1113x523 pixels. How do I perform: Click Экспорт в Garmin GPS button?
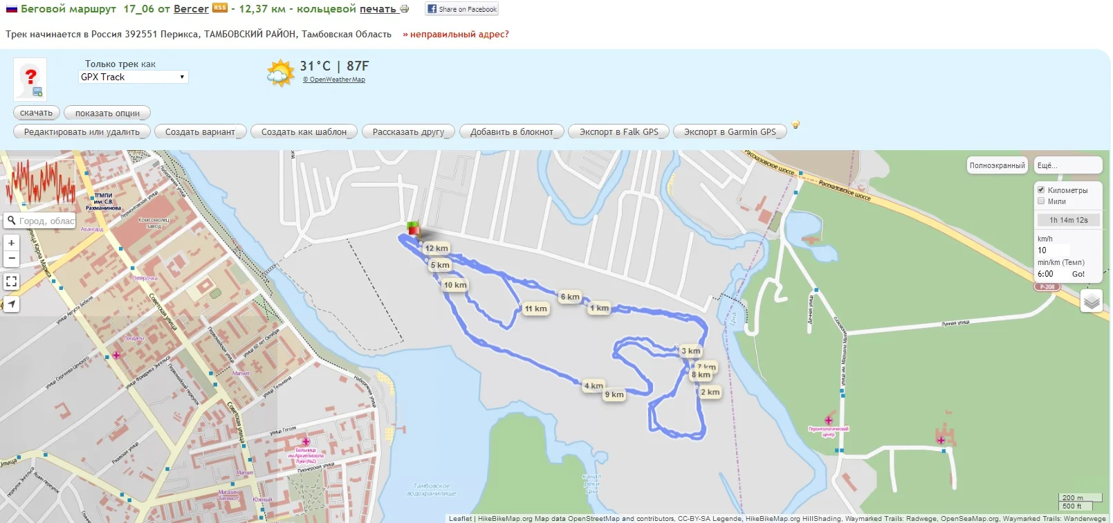[x=730, y=132]
